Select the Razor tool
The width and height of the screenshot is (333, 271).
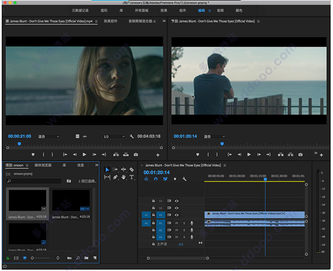[132, 169]
